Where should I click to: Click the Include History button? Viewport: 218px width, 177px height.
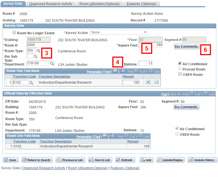pyautogui.click(x=202, y=160)
